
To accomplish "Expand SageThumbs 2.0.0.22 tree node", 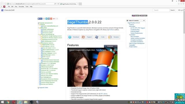I will pos(40,44).
